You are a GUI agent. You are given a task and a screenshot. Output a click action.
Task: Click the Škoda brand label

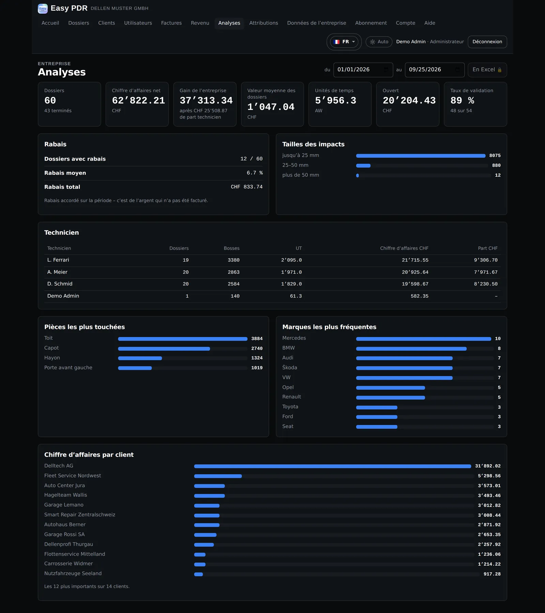click(290, 367)
